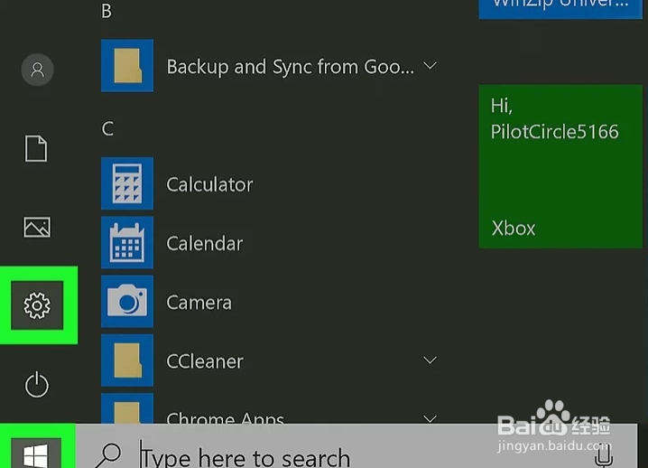Select the Calendar label
This screenshot has height=468, width=648.
pos(205,243)
